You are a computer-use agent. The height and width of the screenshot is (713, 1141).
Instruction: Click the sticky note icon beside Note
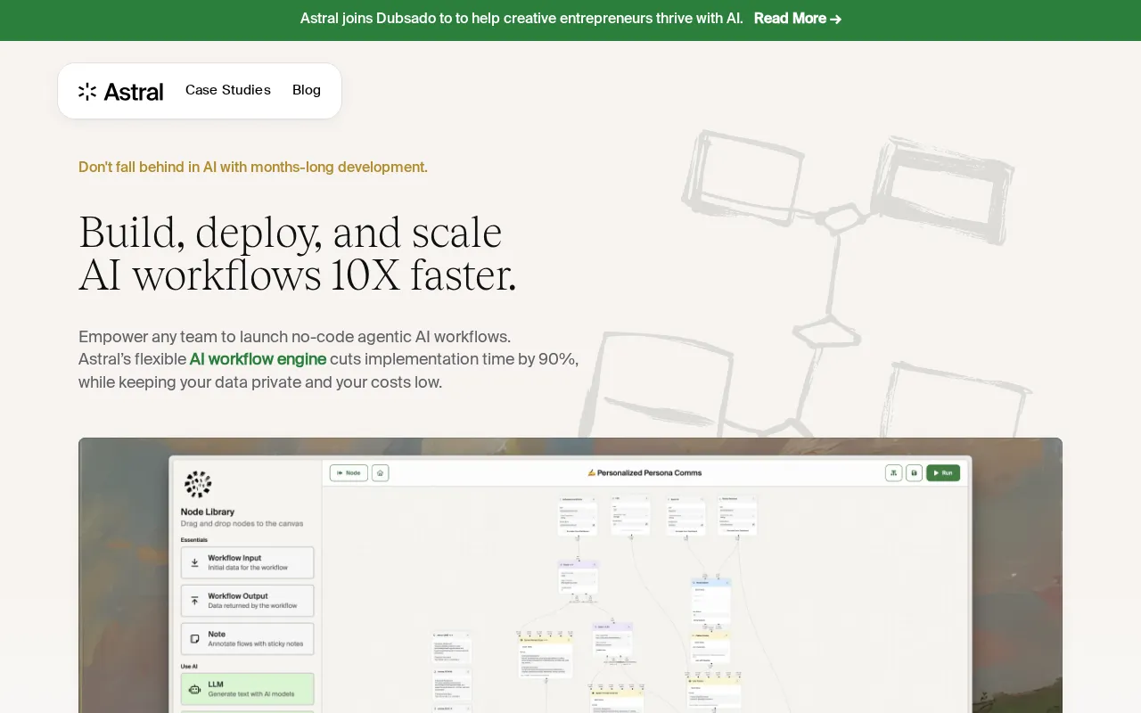click(194, 639)
